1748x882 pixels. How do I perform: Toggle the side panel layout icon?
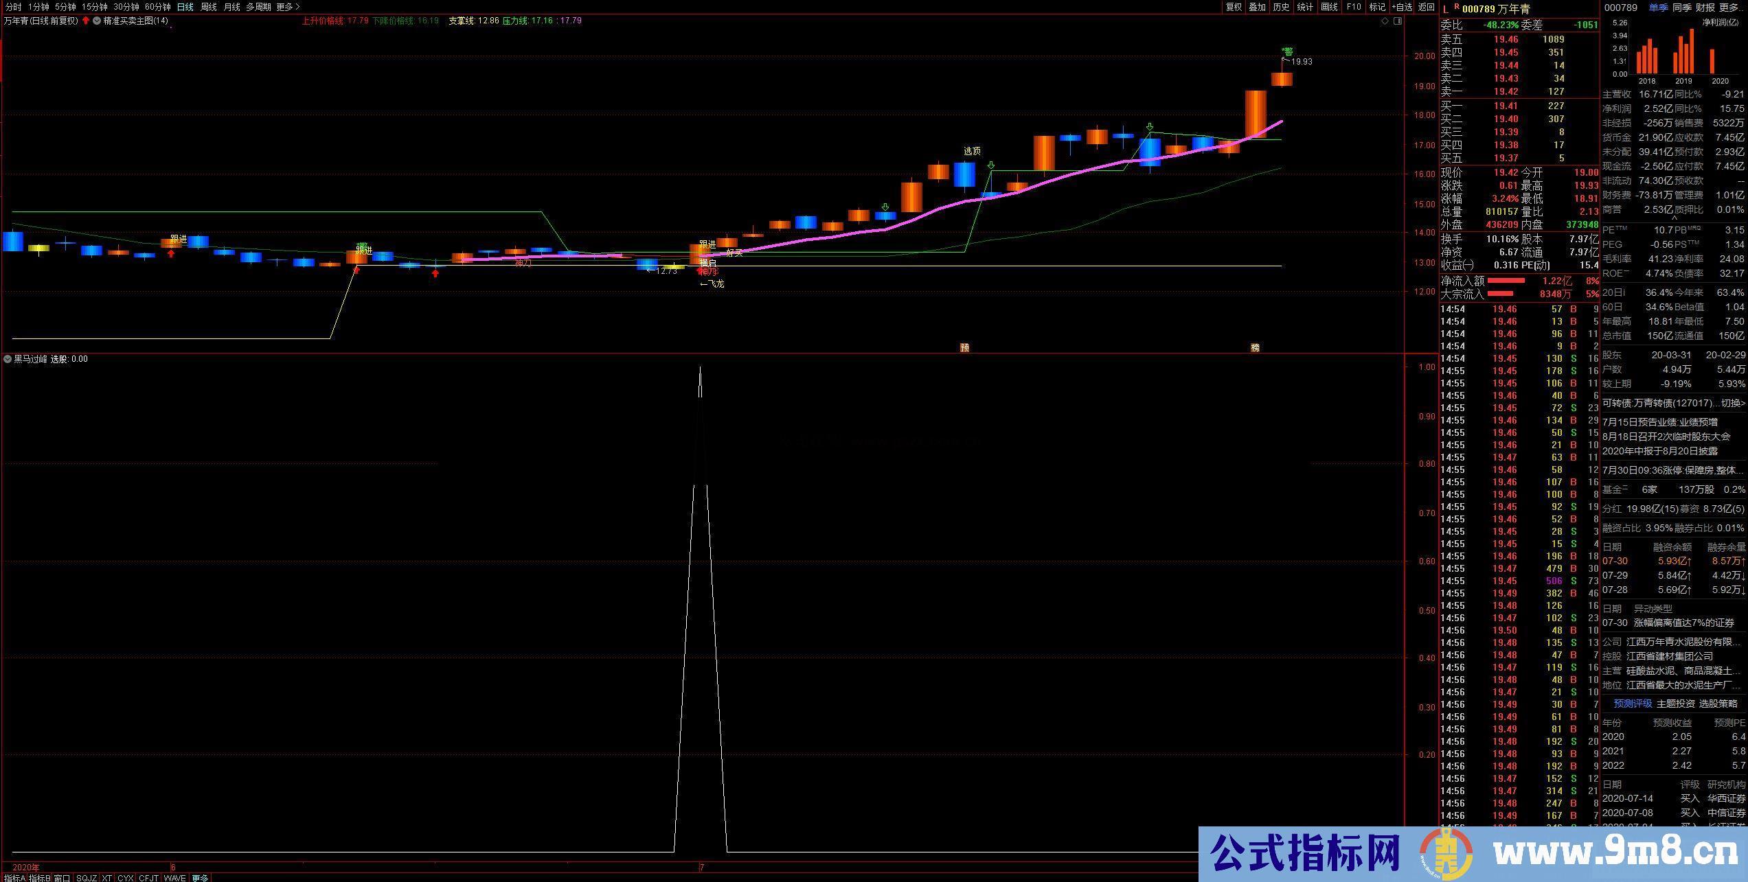pos(1397,21)
